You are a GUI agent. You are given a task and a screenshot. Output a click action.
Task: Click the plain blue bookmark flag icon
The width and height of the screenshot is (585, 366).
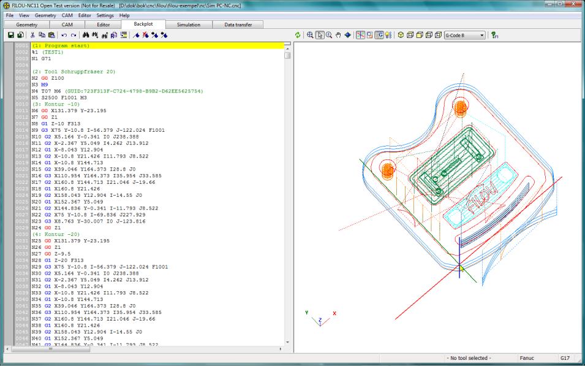tap(136, 35)
